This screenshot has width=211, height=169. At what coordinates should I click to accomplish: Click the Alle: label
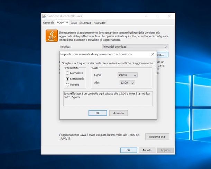point(97,83)
